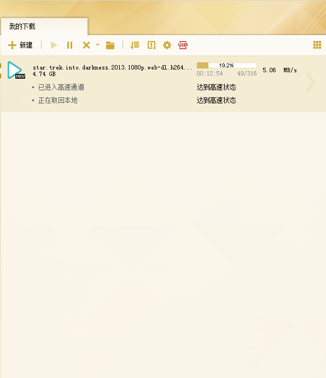
Task: Click 达到高速状态 beside 已进入高速通道
Action: pos(216,87)
